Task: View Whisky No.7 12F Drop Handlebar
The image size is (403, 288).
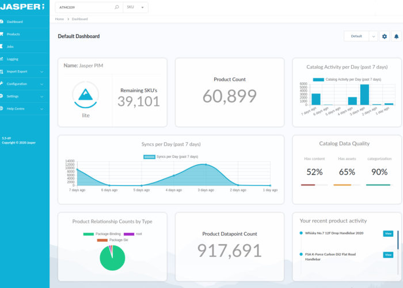Action: pyautogui.click(x=388, y=233)
